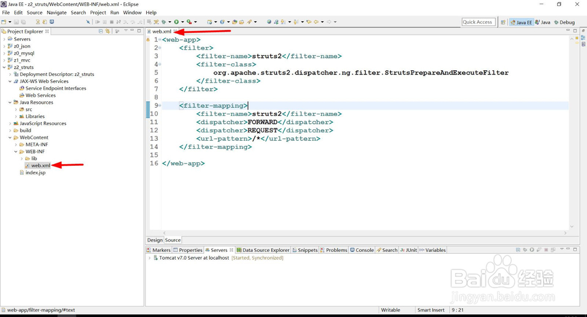Click the Outline icon in the right trim

[583, 38]
